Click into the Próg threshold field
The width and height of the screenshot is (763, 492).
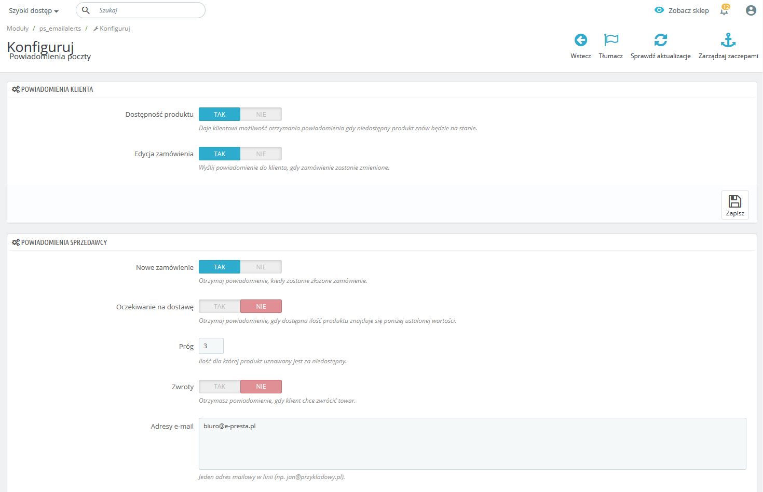(x=211, y=346)
